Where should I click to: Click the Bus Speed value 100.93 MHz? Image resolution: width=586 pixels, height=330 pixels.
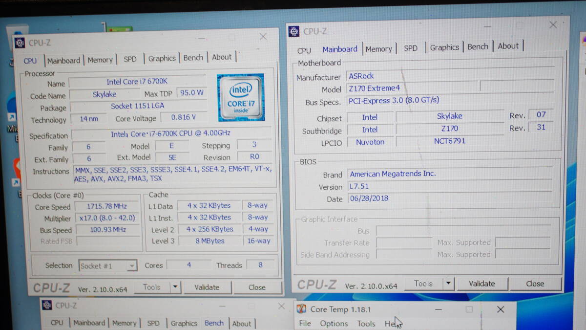(x=108, y=230)
